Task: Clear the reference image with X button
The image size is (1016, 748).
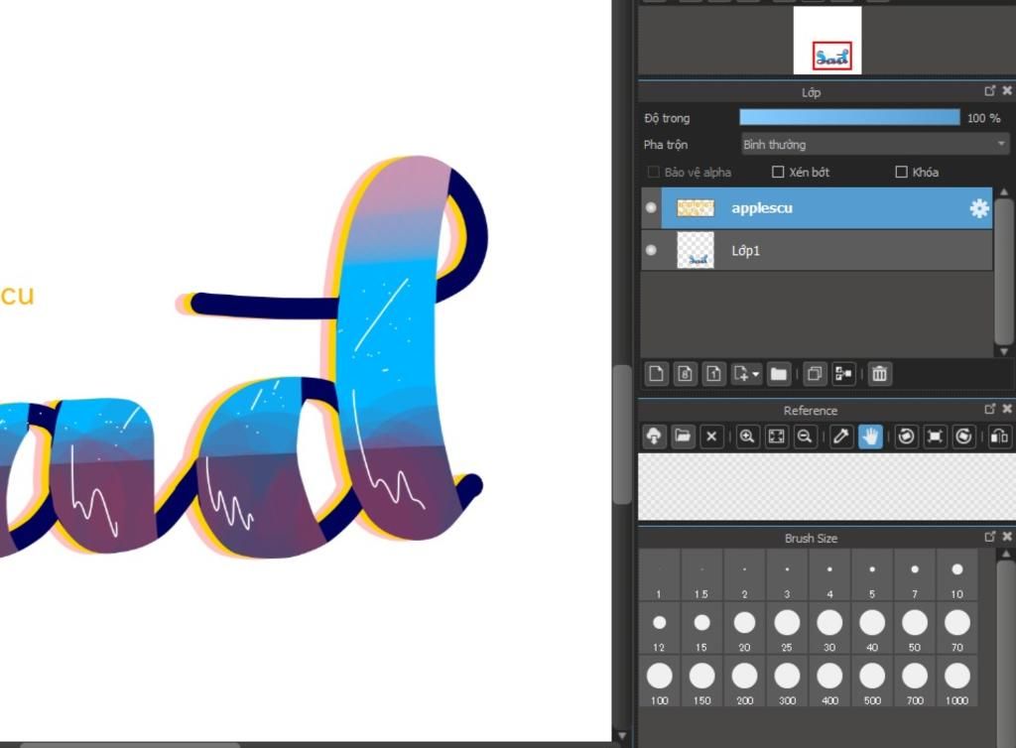Action: [710, 436]
